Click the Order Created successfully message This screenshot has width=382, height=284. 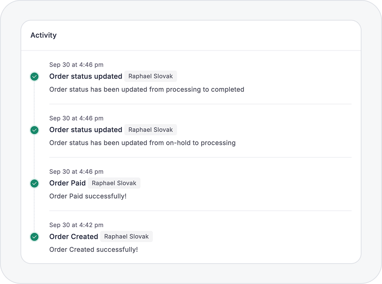93,250
